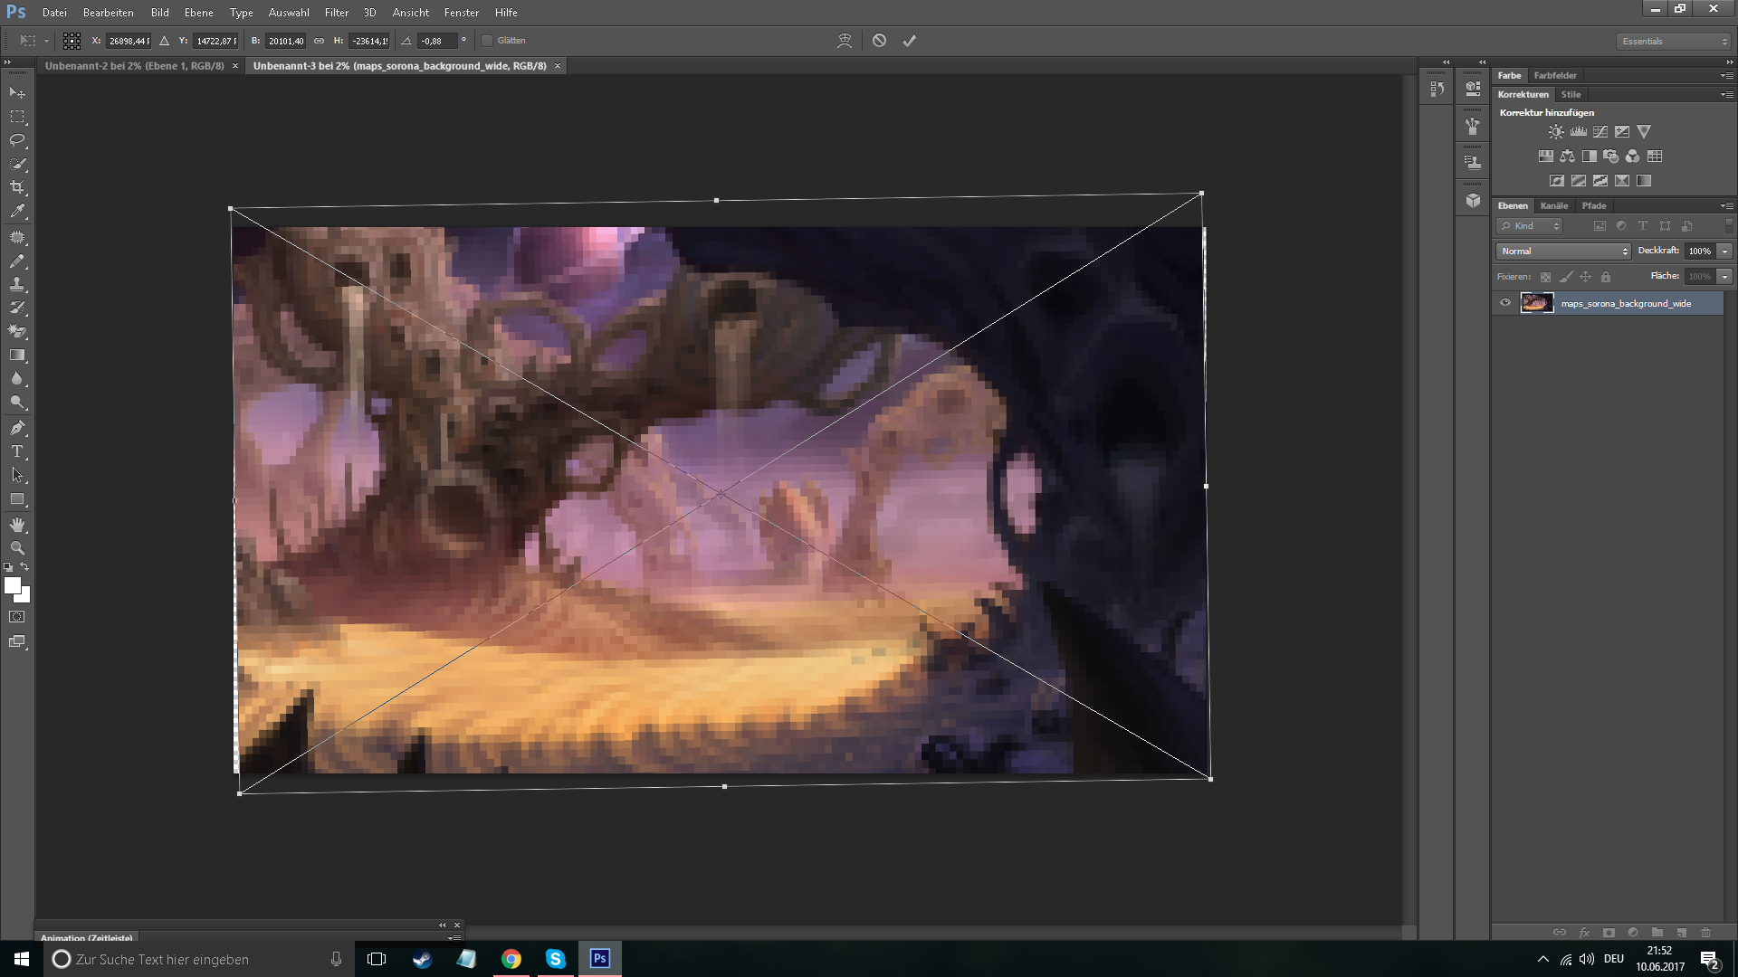Select the Rectangle shape tool
The width and height of the screenshot is (1738, 977).
click(x=17, y=499)
